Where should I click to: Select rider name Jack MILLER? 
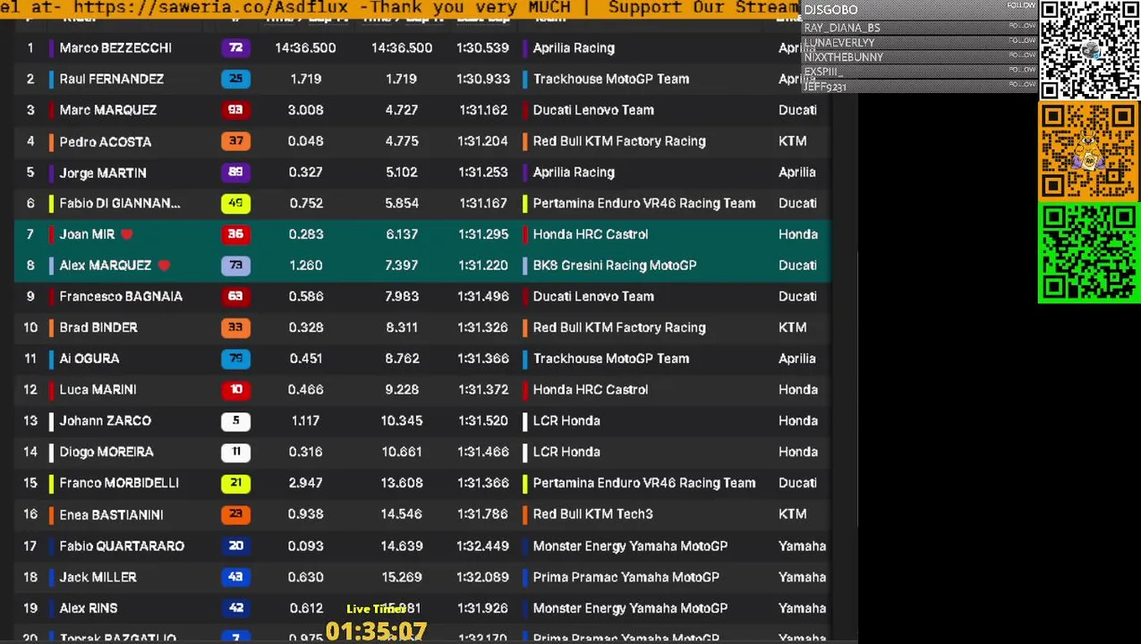98,577
